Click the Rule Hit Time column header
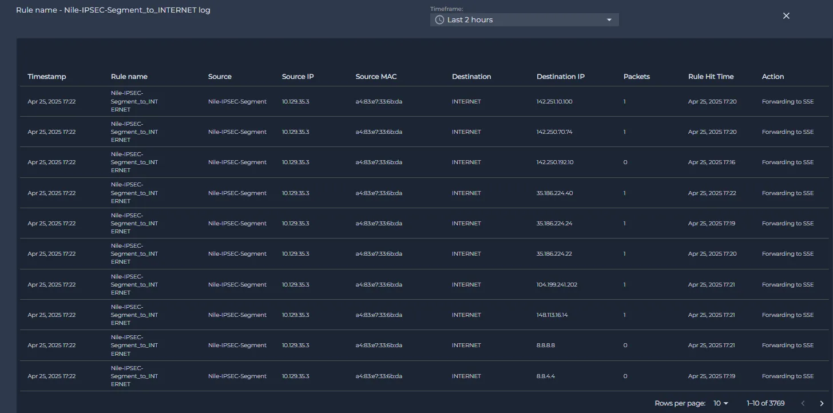 711,77
